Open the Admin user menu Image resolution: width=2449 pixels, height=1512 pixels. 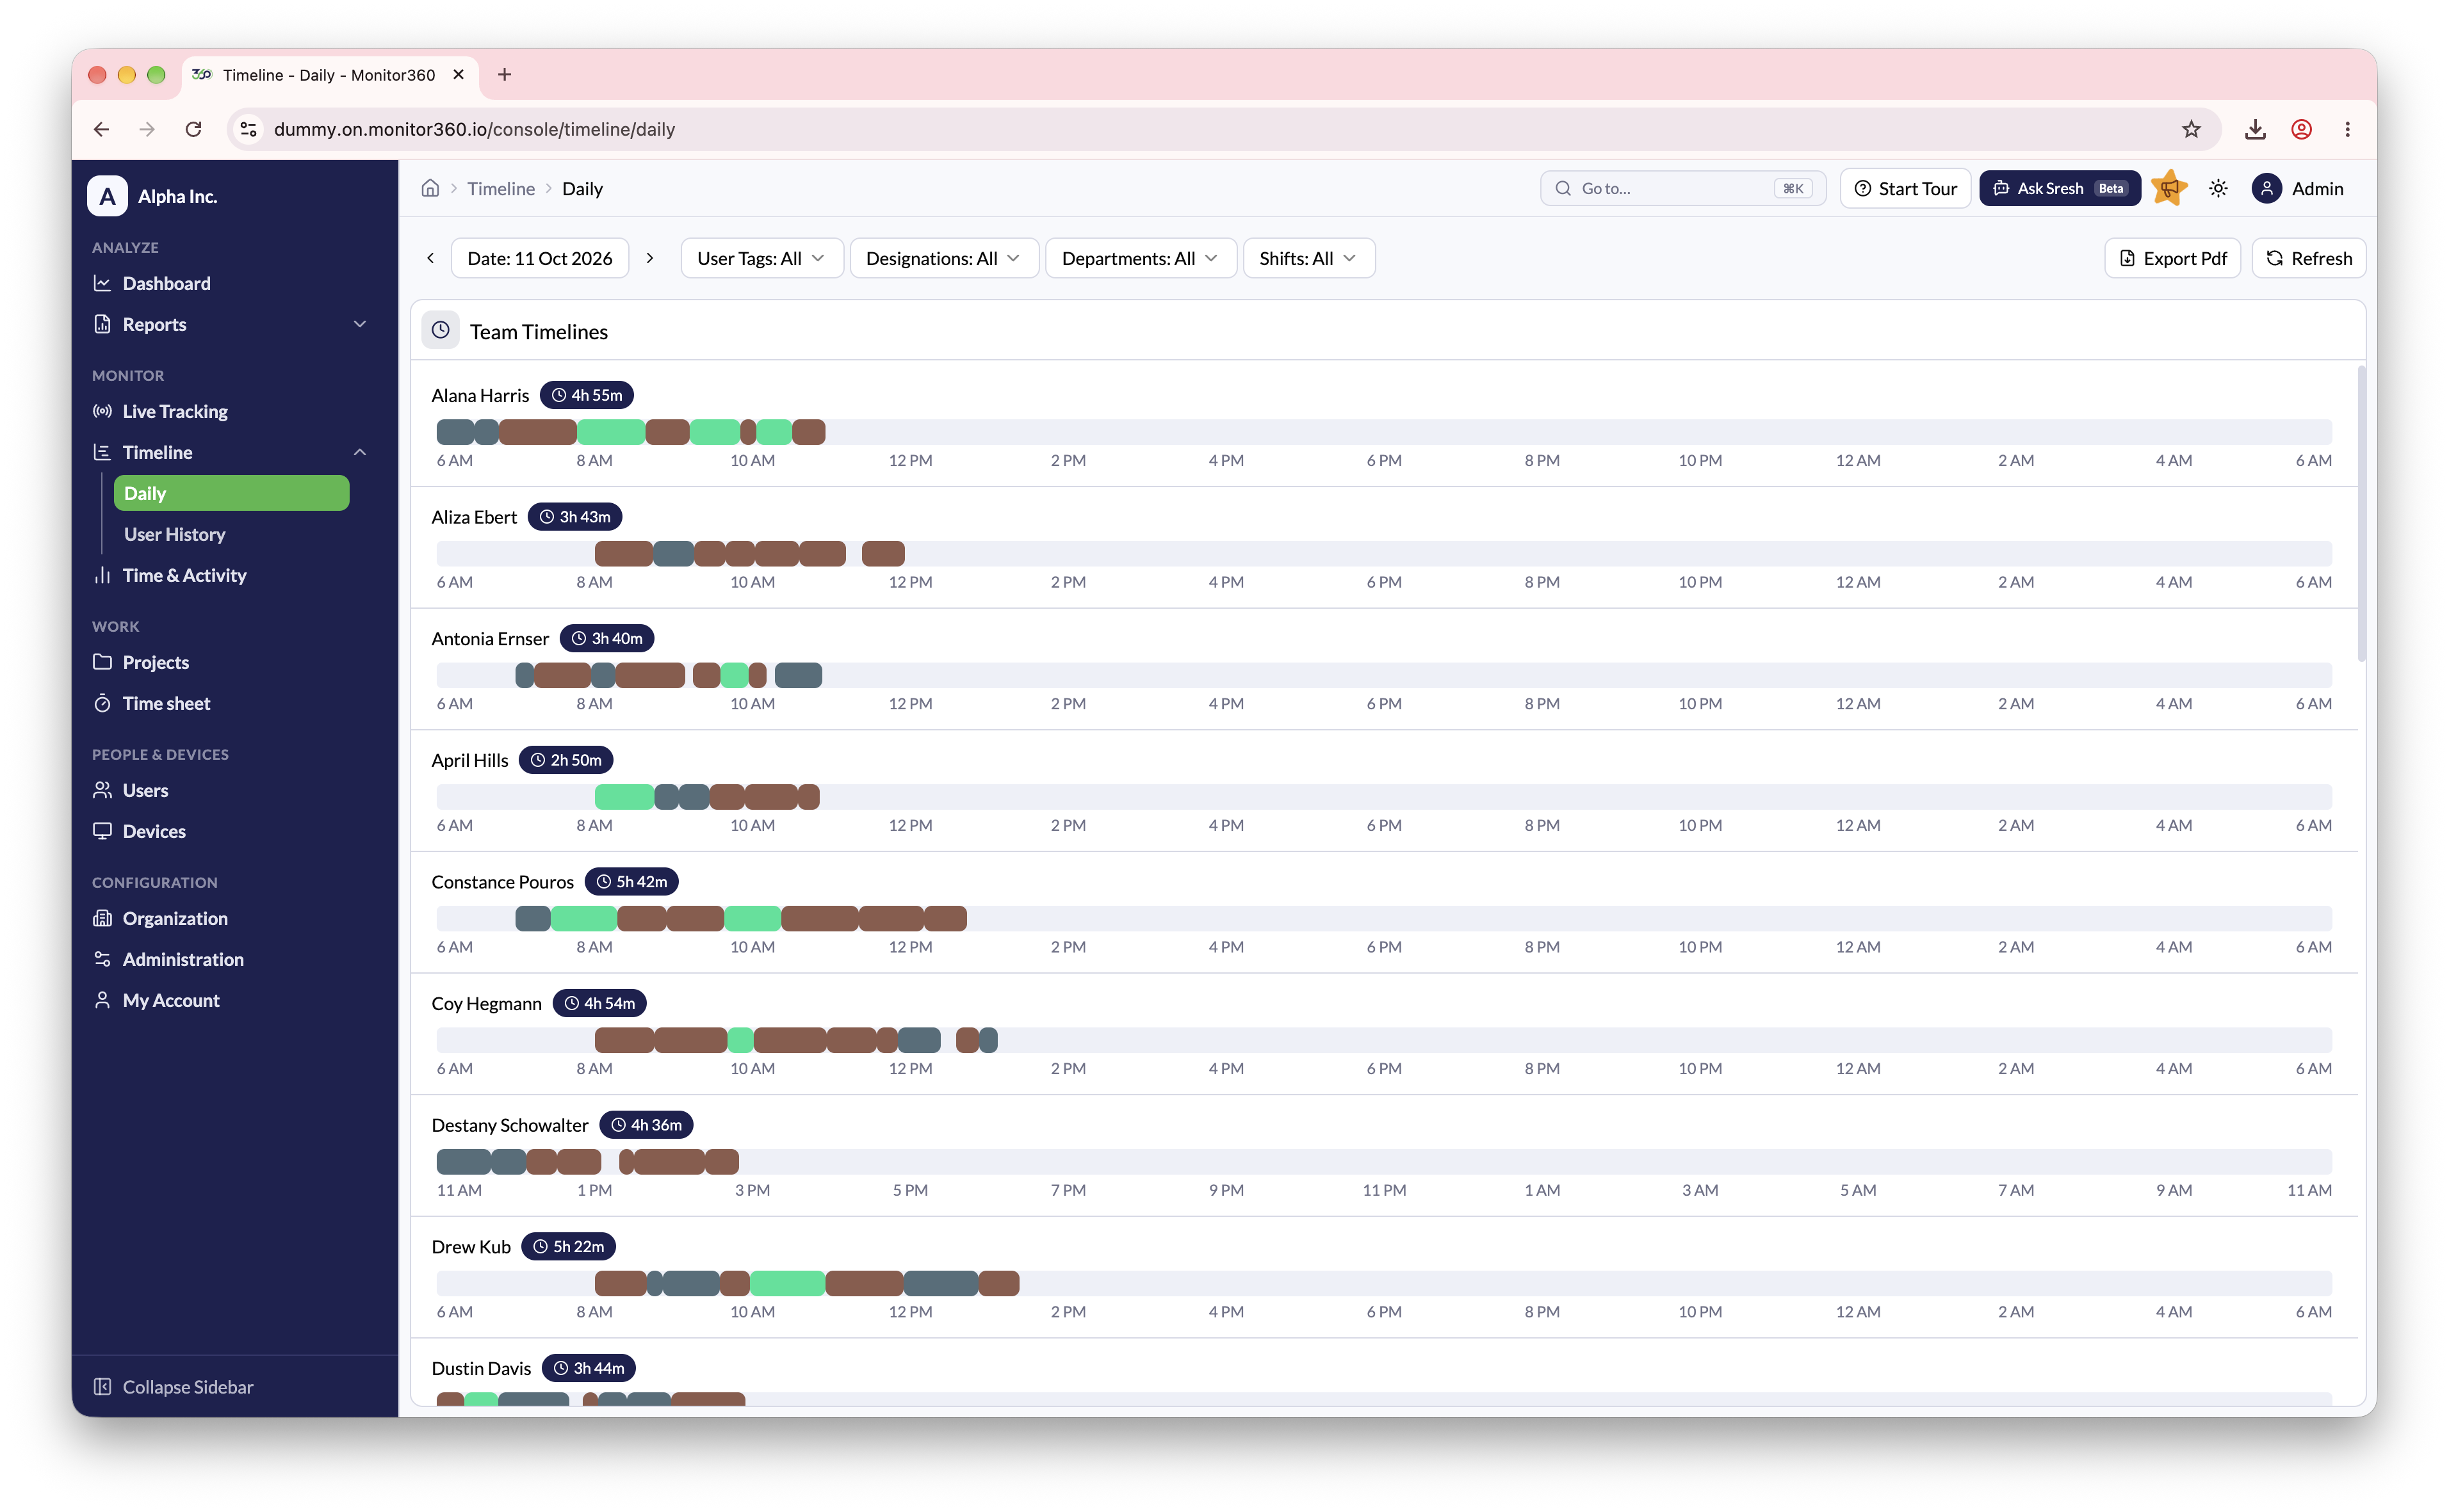click(2298, 188)
